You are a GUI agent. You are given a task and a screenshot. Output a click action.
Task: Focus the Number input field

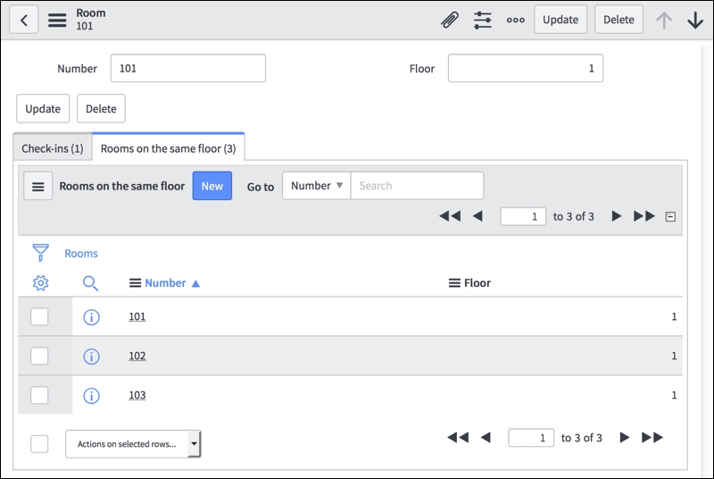(x=188, y=68)
